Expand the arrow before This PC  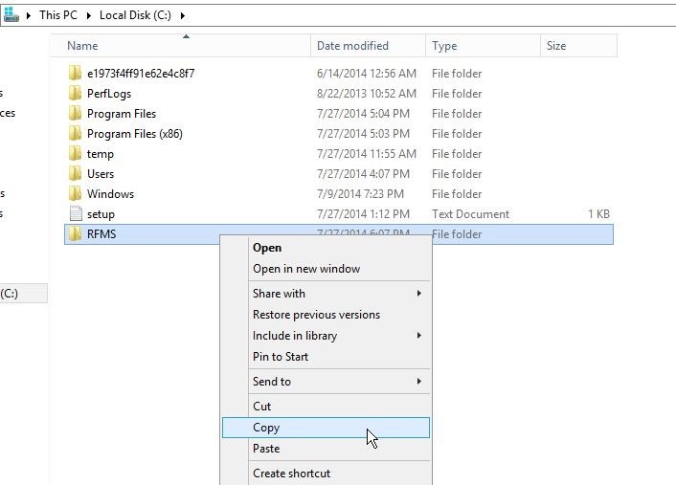point(29,15)
